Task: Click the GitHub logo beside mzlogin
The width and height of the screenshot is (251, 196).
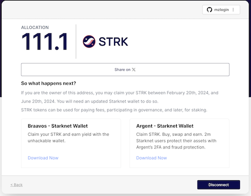Action: (209, 10)
